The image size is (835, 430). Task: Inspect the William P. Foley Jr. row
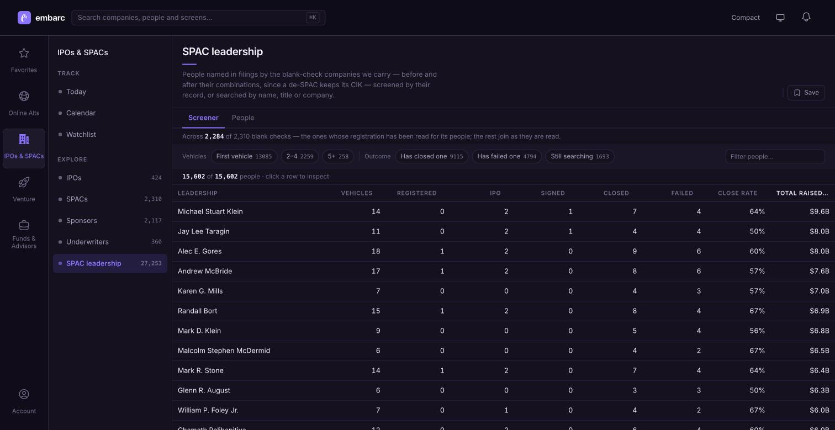(504, 410)
